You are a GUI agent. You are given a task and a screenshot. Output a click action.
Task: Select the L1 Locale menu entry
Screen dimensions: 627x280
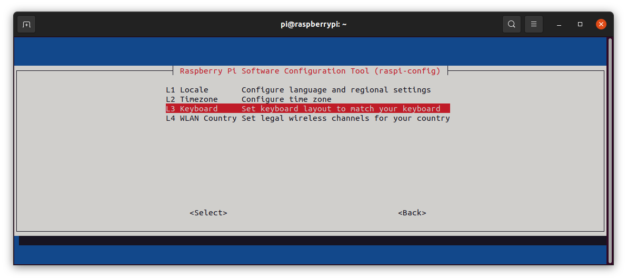[298, 90]
